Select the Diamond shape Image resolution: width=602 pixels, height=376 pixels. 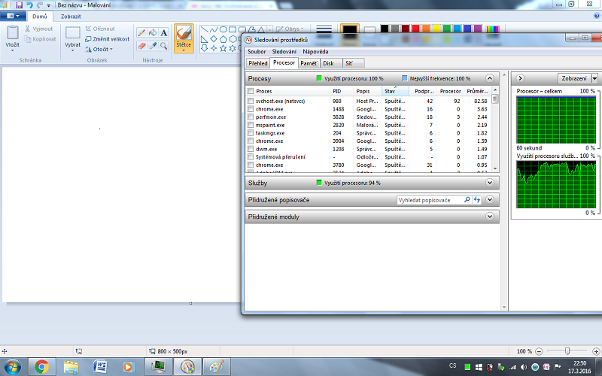click(x=214, y=39)
